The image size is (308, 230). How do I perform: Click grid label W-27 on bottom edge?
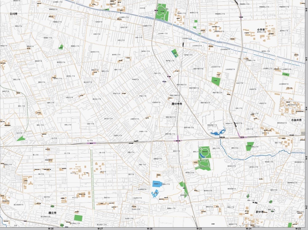(100, 229)
